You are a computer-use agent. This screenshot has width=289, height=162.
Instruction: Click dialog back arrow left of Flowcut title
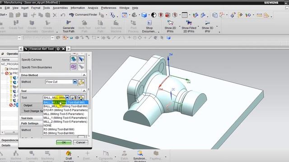pyautogui.click(x=21, y=49)
